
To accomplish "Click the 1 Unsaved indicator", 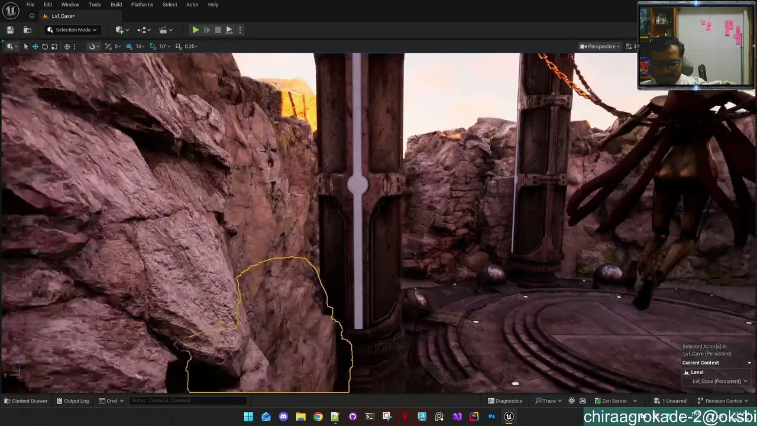I will point(670,401).
